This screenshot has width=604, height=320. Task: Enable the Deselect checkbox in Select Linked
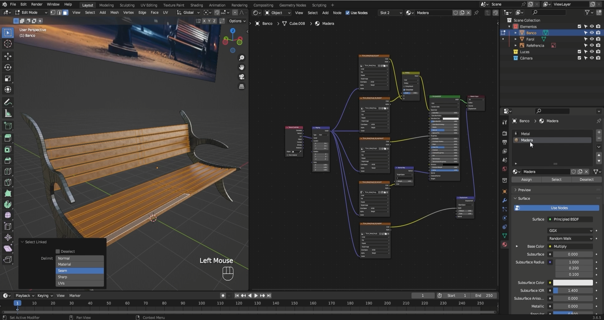[58, 251]
